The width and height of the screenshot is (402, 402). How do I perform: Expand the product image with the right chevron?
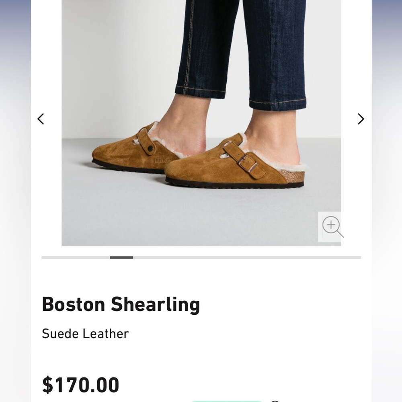(x=361, y=119)
